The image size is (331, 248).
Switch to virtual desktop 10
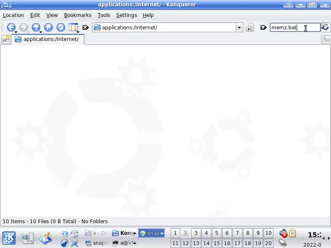pyautogui.click(x=268, y=233)
